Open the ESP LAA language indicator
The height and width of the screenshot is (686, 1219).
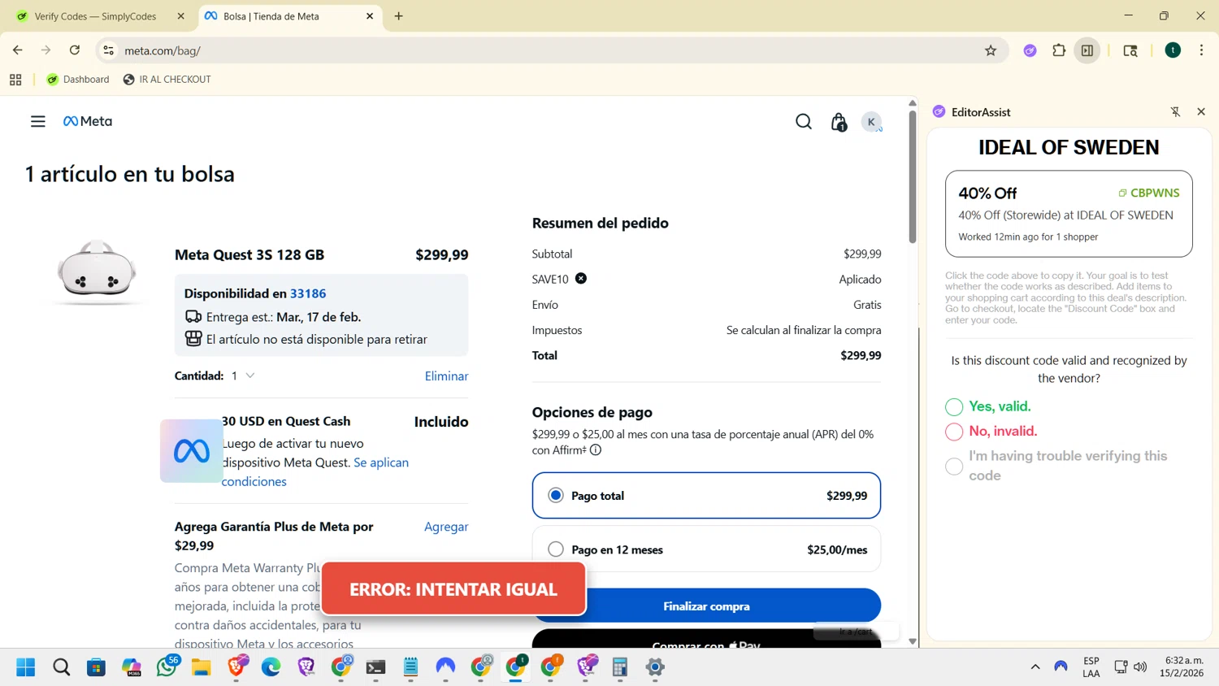point(1091,667)
